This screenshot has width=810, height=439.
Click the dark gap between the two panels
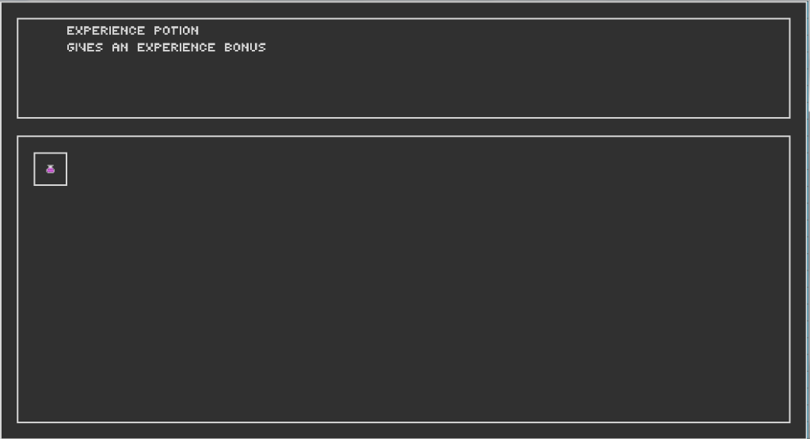coord(404,127)
